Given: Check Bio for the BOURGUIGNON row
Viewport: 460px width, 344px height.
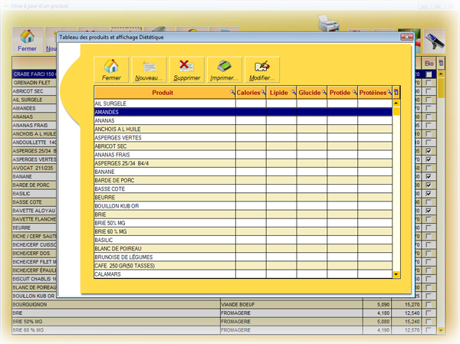Looking at the screenshot, I should point(429,304).
